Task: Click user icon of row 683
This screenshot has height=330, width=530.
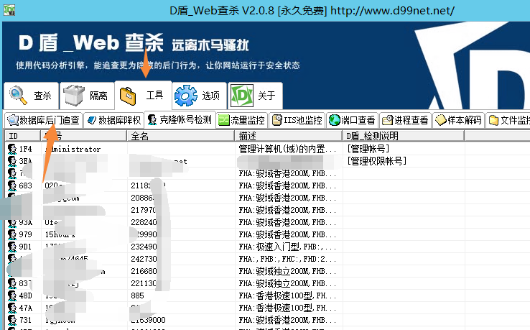Action: coord(11,185)
